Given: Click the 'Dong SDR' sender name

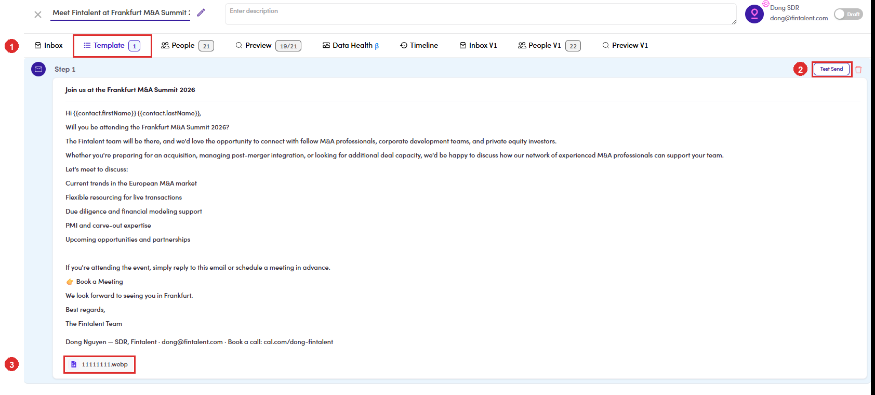Looking at the screenshot, I should 785,8.
